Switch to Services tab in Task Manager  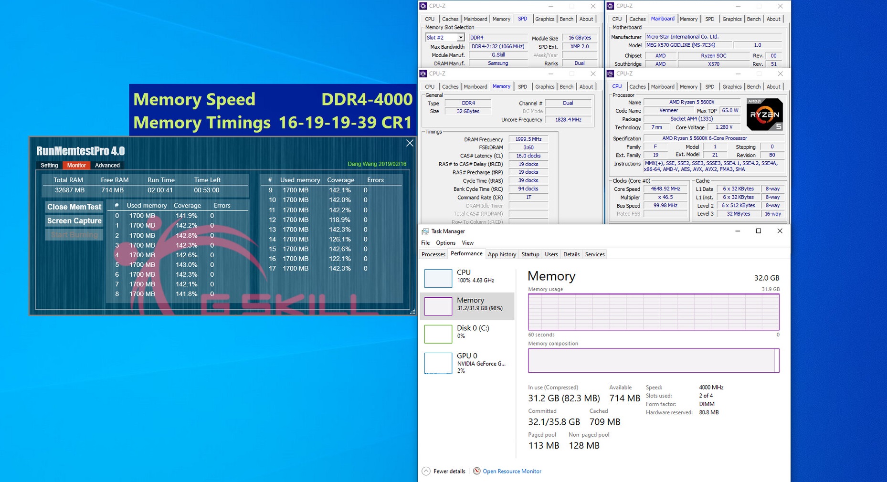595,254
